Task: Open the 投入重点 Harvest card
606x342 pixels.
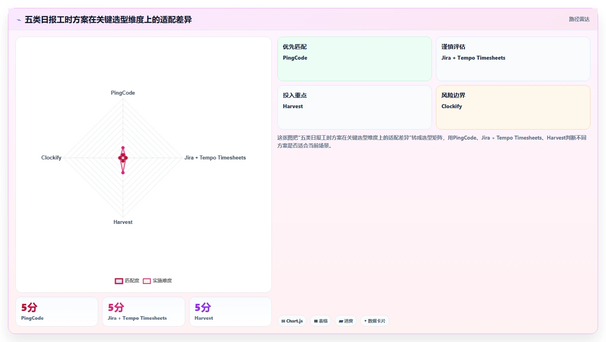Action: [354, 107]
